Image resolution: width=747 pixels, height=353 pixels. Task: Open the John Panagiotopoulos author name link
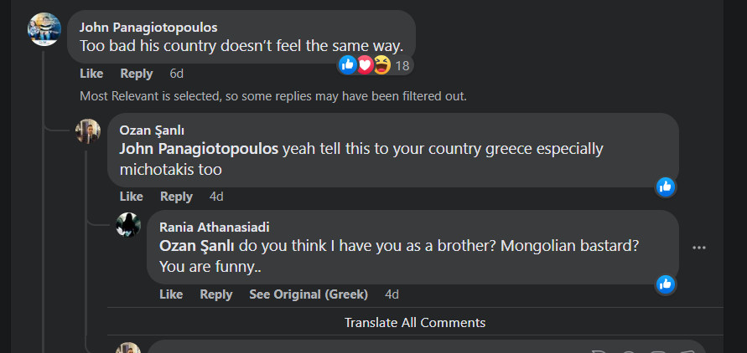(146, 27)
